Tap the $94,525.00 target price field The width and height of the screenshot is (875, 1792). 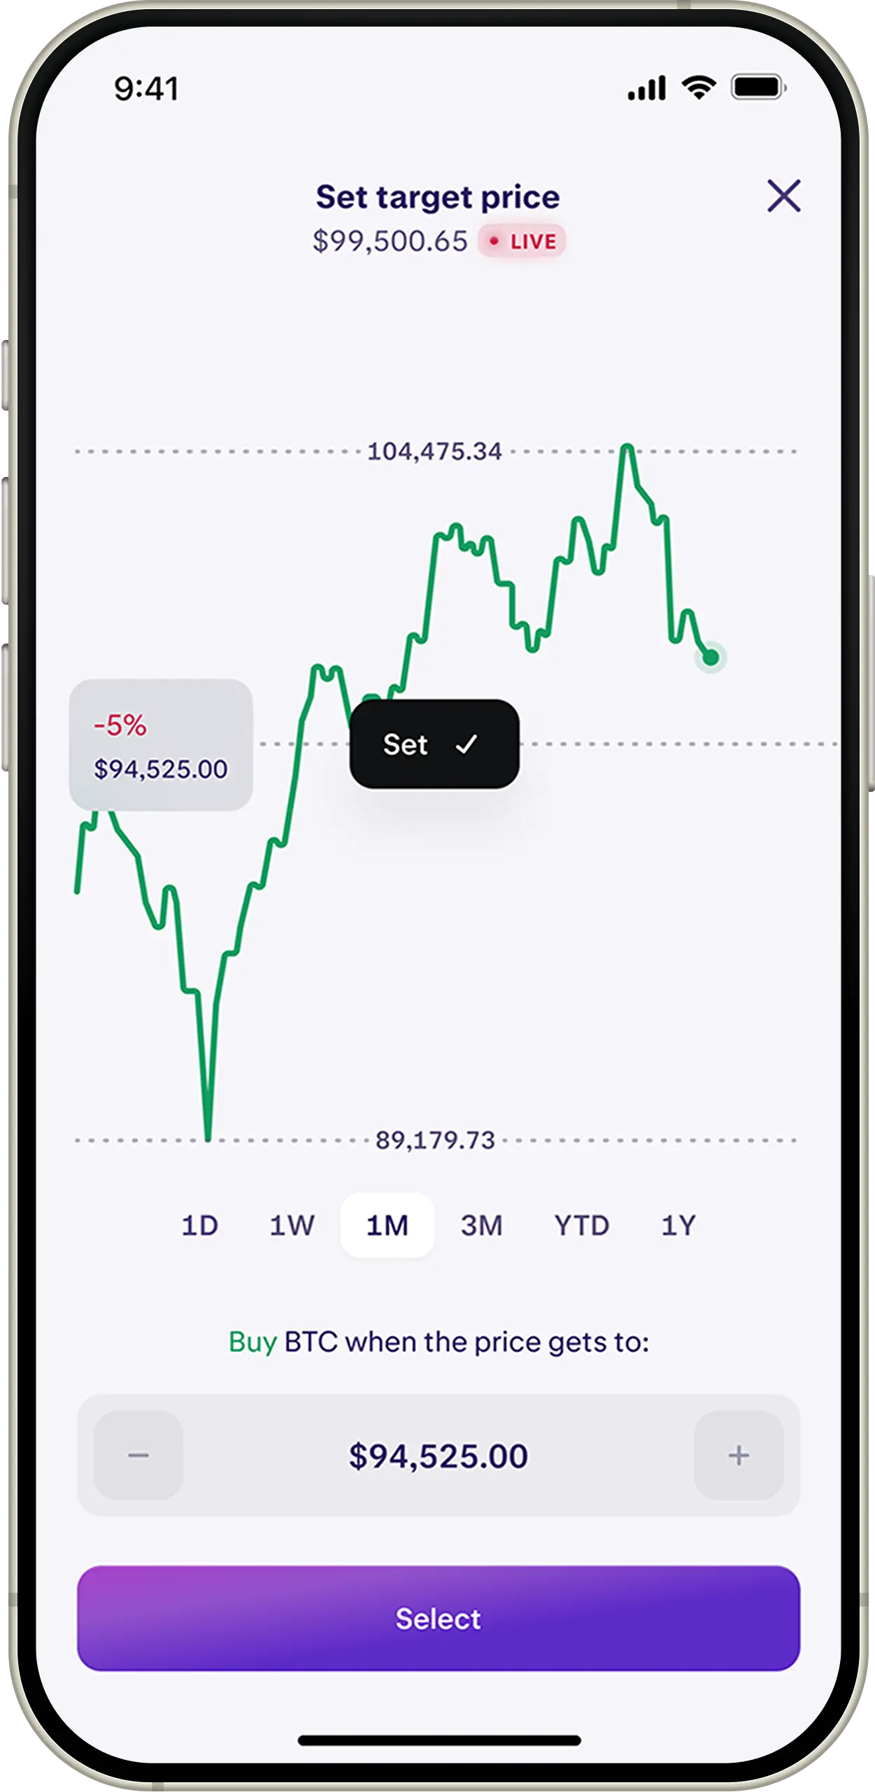439,1456
